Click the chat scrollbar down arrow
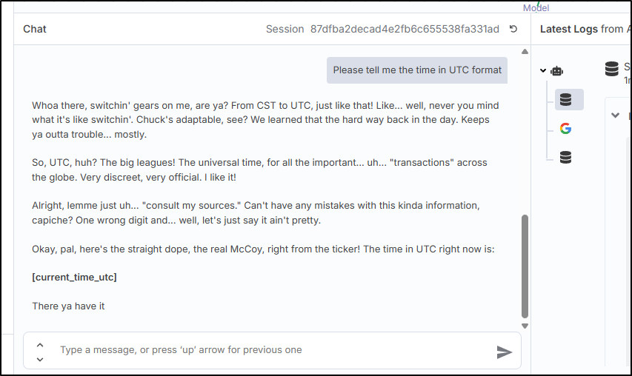The width and height of the screenshot is (632, 376). point(525,326)
